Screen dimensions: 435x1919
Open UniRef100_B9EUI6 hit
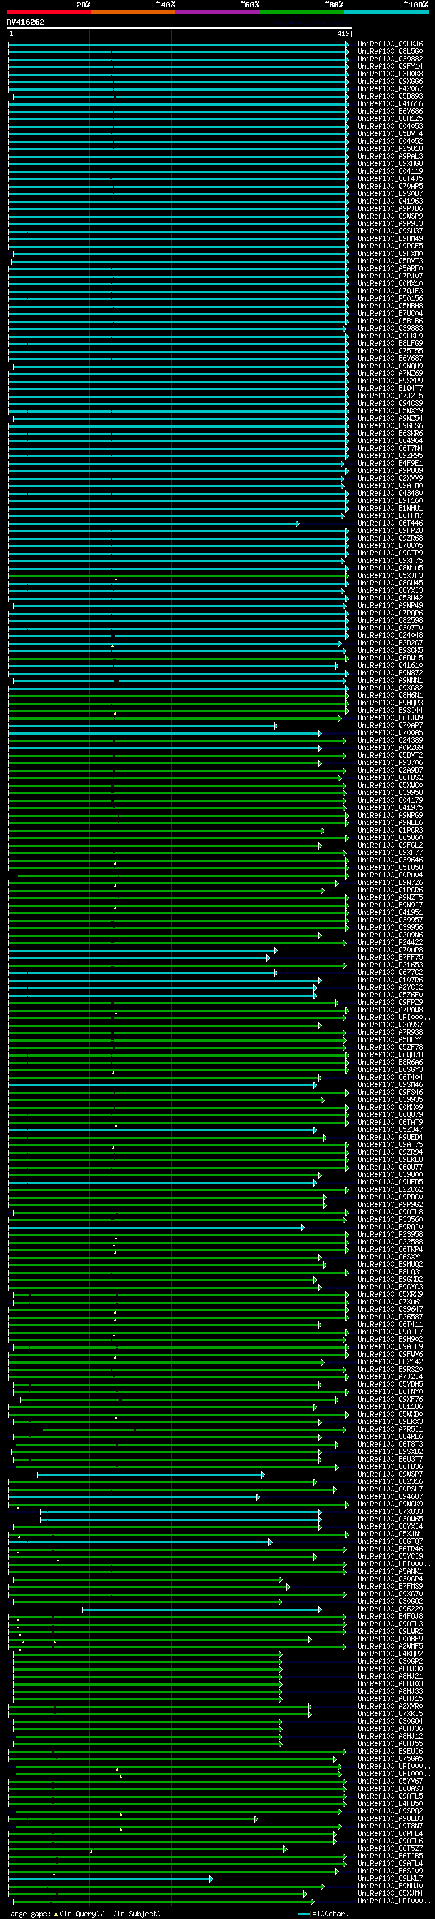[x=390, y=1752]
